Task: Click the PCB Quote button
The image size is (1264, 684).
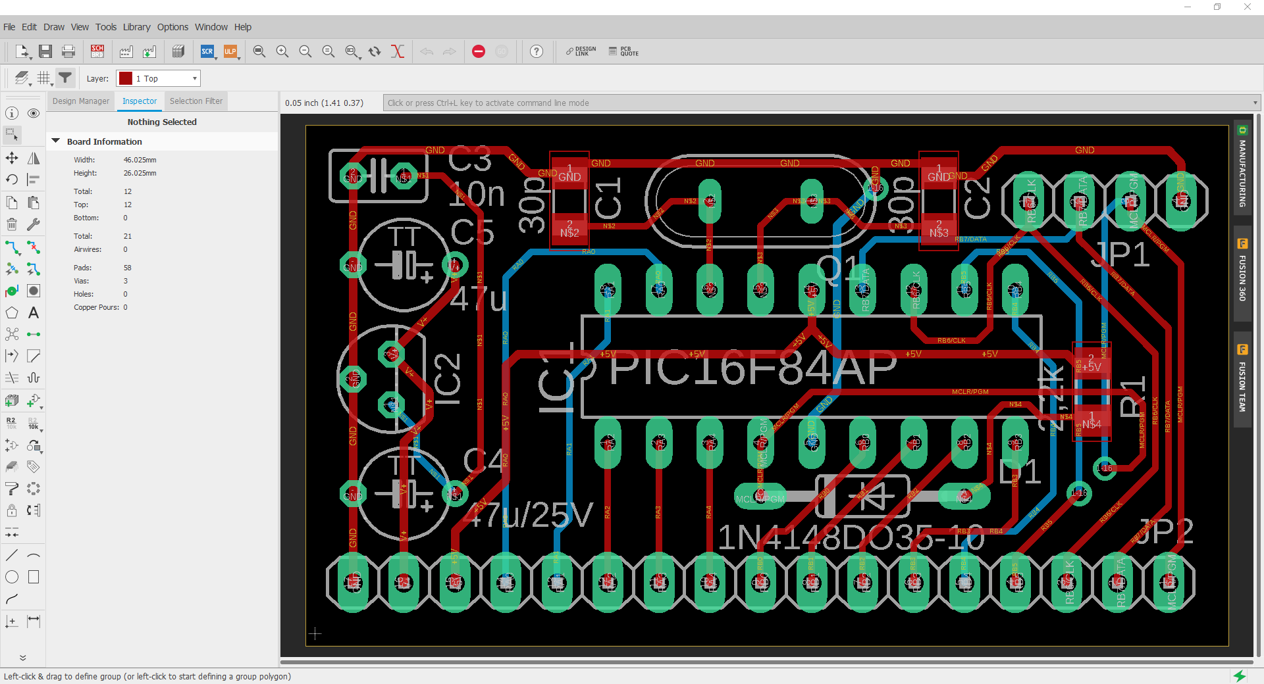Action: pyautogui.click(x=623, y=51)
